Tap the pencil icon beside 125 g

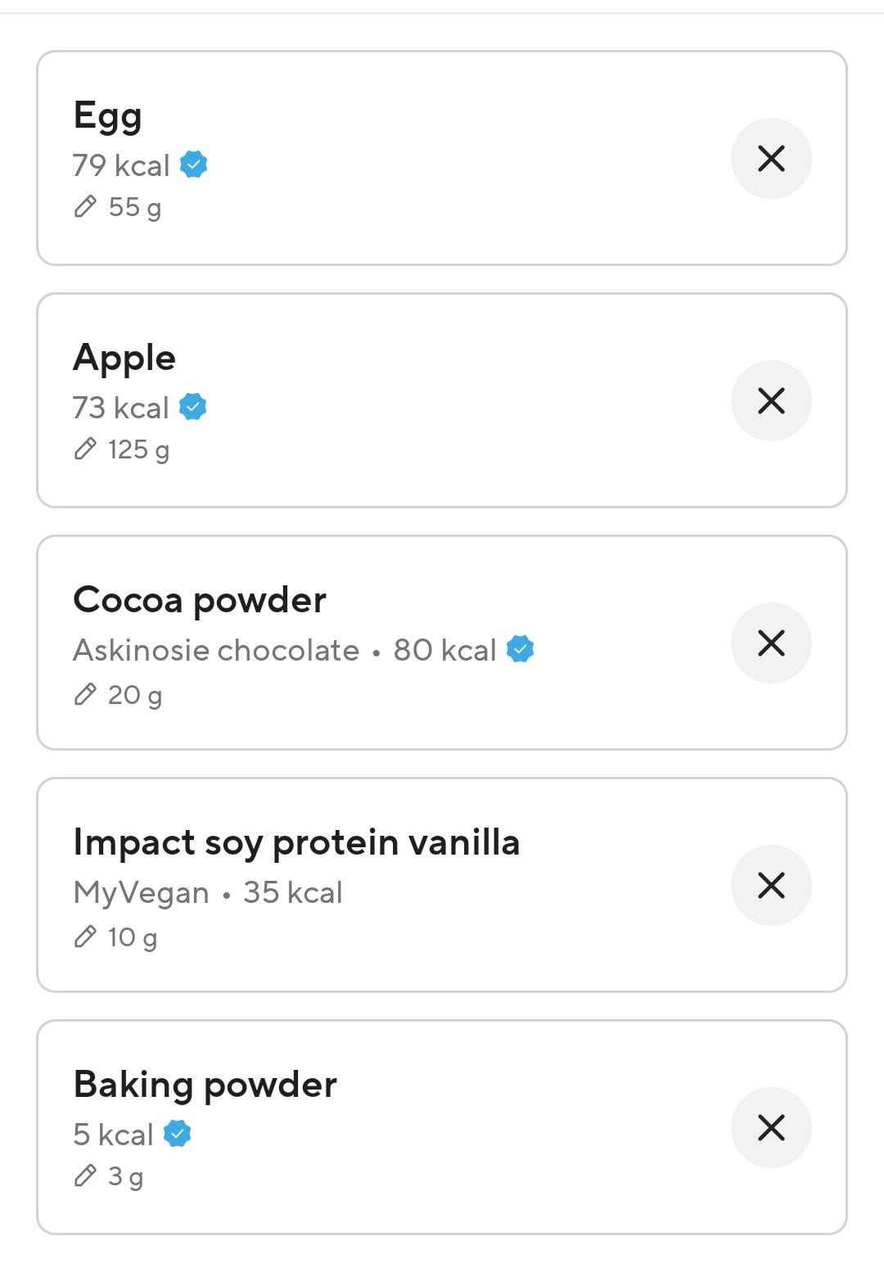point(85,449)
